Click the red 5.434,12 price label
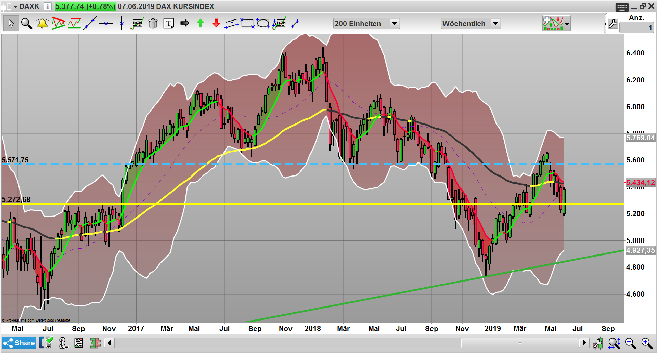The width and height of the screenshot is (657, 353). click(640, 183)
